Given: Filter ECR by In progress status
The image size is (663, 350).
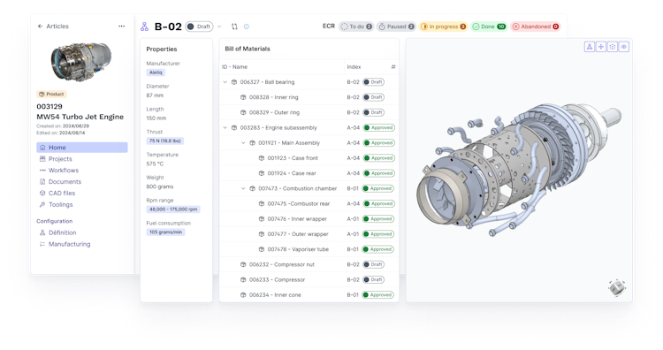Looking at the screenshot, I should tap(443, 27).
